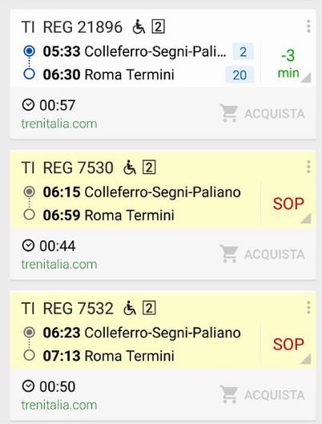Expand the -3 min delay details
322x424 pixels.
tap(288, 64)
